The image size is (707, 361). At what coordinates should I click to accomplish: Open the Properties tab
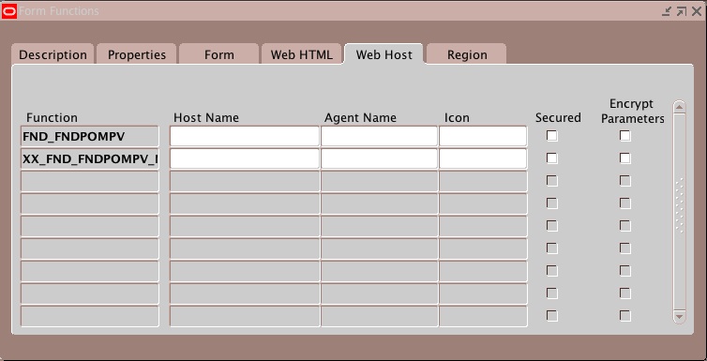click(x=137, y=54)
